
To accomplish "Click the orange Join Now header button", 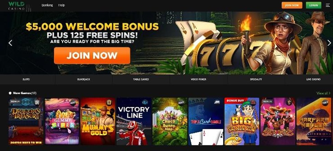I will pyautogui.click(x=292, y=5).
